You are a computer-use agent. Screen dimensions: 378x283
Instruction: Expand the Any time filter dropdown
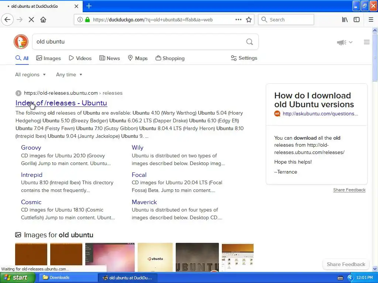click(69, 74)
